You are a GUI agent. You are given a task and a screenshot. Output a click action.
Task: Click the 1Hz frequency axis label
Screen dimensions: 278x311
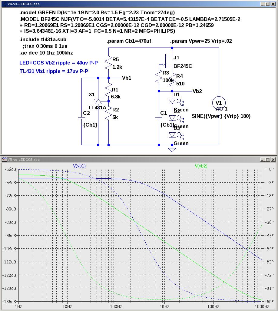pos(18,307)
